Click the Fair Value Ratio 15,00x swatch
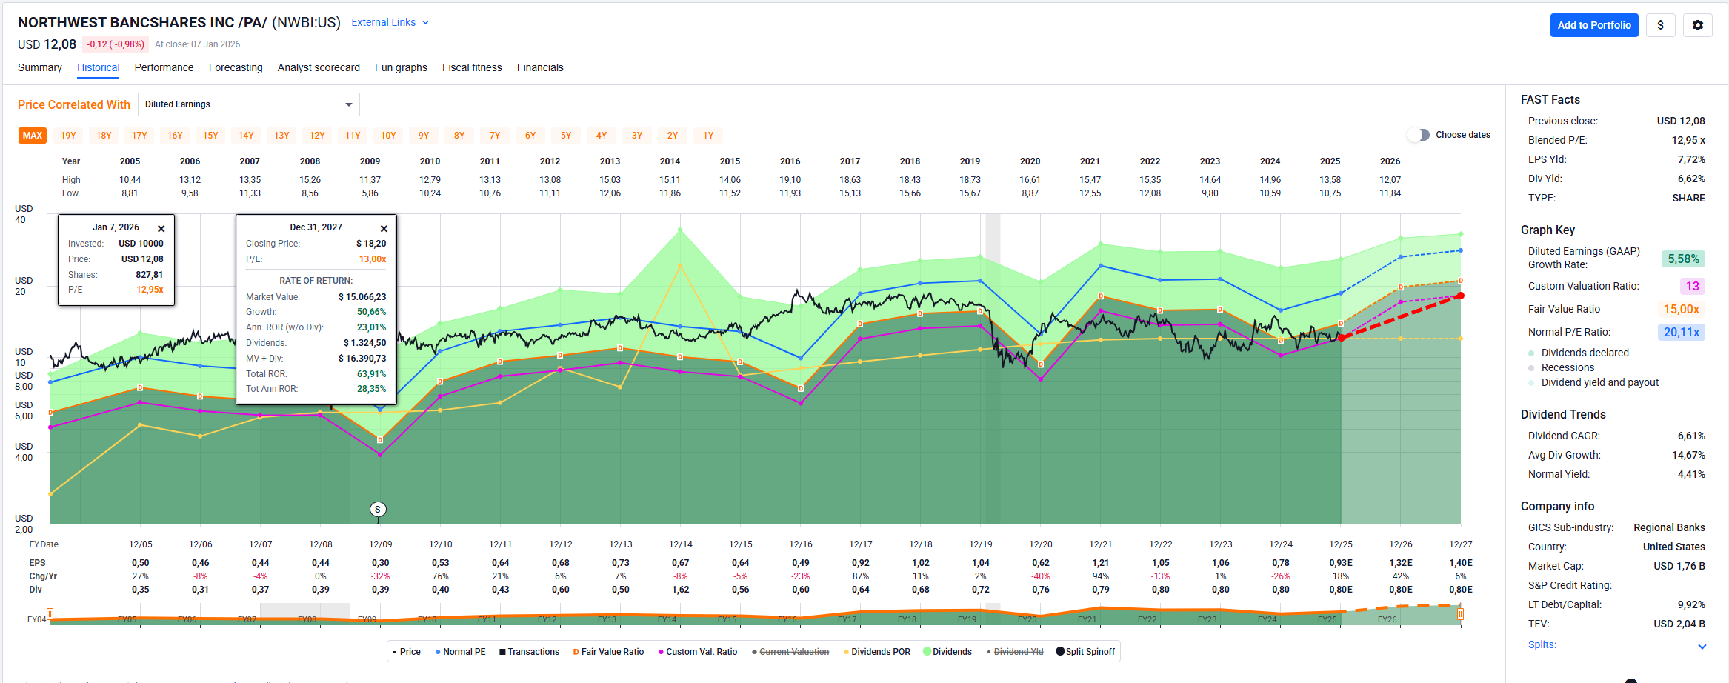The width and height of the screenshot is (1729, 683). [1680, 309]
